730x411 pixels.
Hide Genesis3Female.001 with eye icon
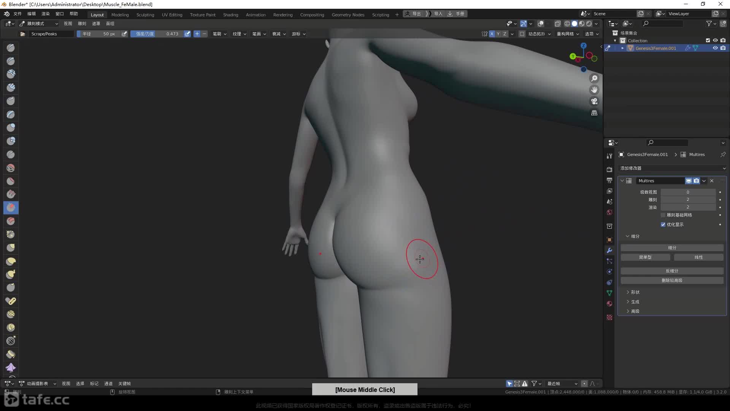[715, 48]
